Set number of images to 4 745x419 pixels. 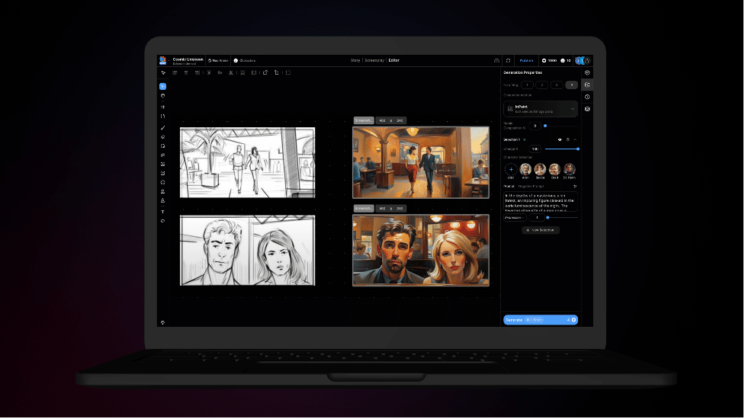point(571,85)
